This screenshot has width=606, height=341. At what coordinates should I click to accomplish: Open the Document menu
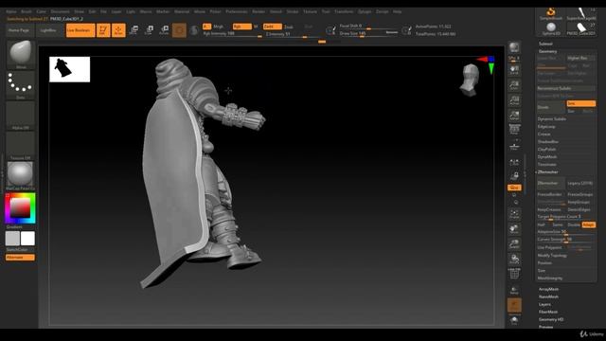coord(61,11)
